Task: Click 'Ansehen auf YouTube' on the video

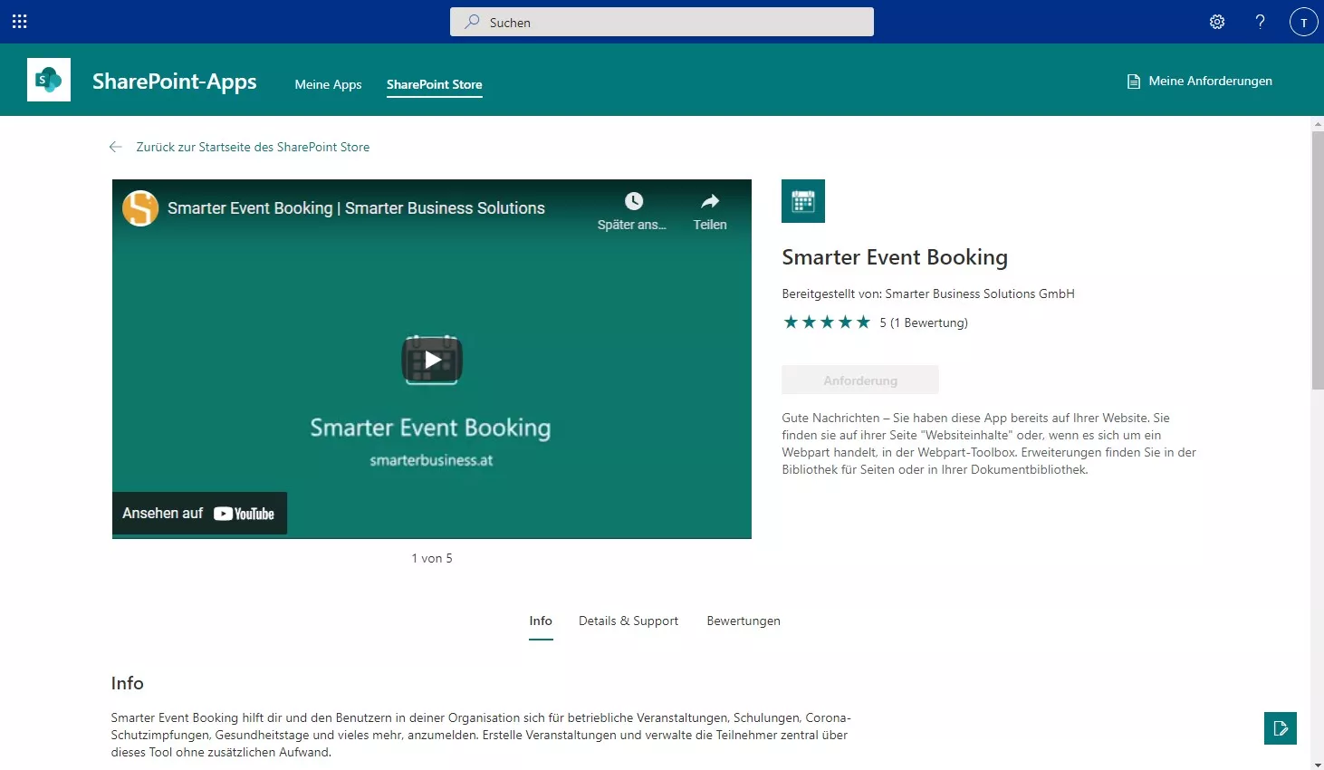Action: (x=199, y=513)
